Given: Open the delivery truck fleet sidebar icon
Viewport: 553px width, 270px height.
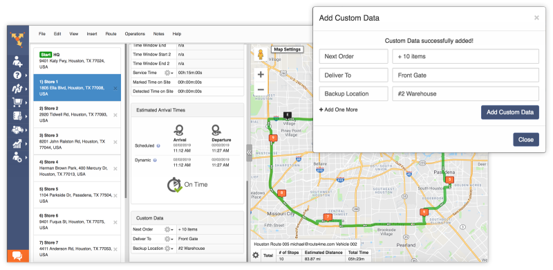Looking at the screenshot, I should tap(17, 129).
